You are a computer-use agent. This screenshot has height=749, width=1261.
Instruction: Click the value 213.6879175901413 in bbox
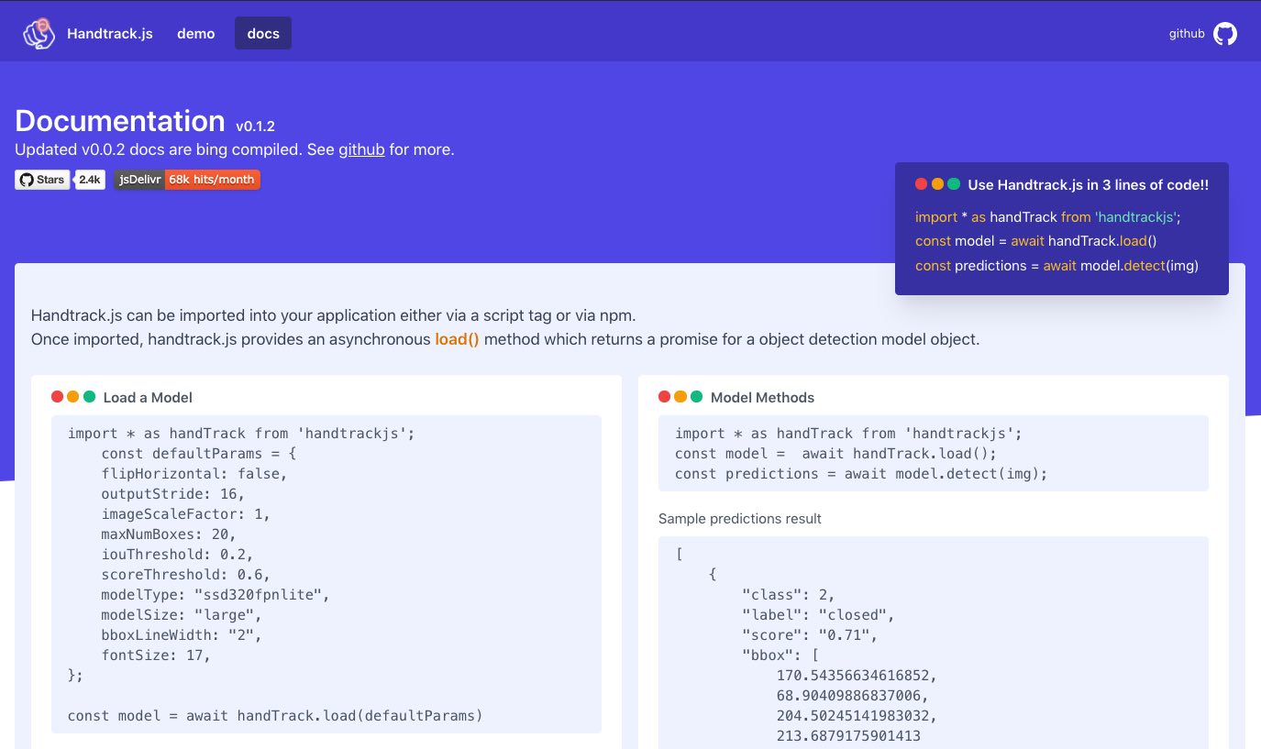click(848, 736)
